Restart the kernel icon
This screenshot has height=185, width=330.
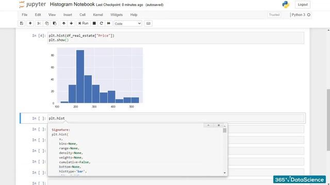tap(101, 23)
